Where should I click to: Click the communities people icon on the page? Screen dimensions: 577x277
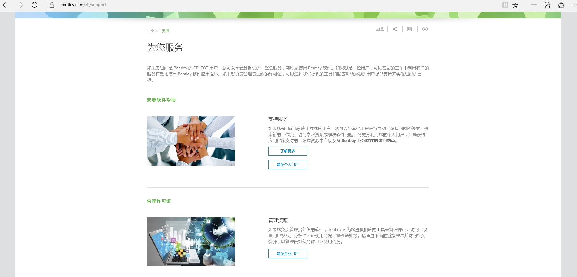tap(380, 29)
